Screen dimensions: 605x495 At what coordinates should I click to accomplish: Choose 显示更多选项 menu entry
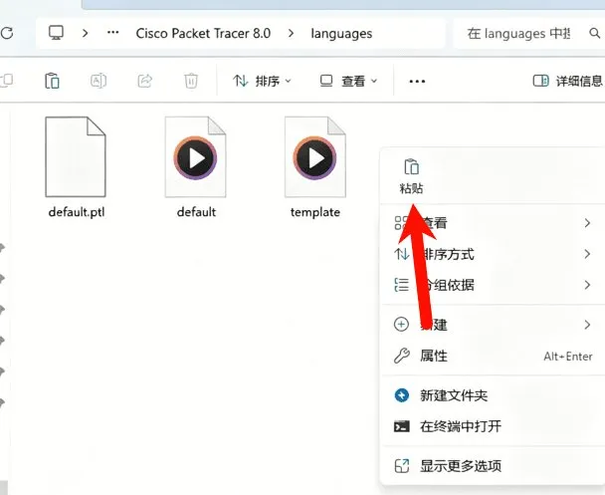493,466
